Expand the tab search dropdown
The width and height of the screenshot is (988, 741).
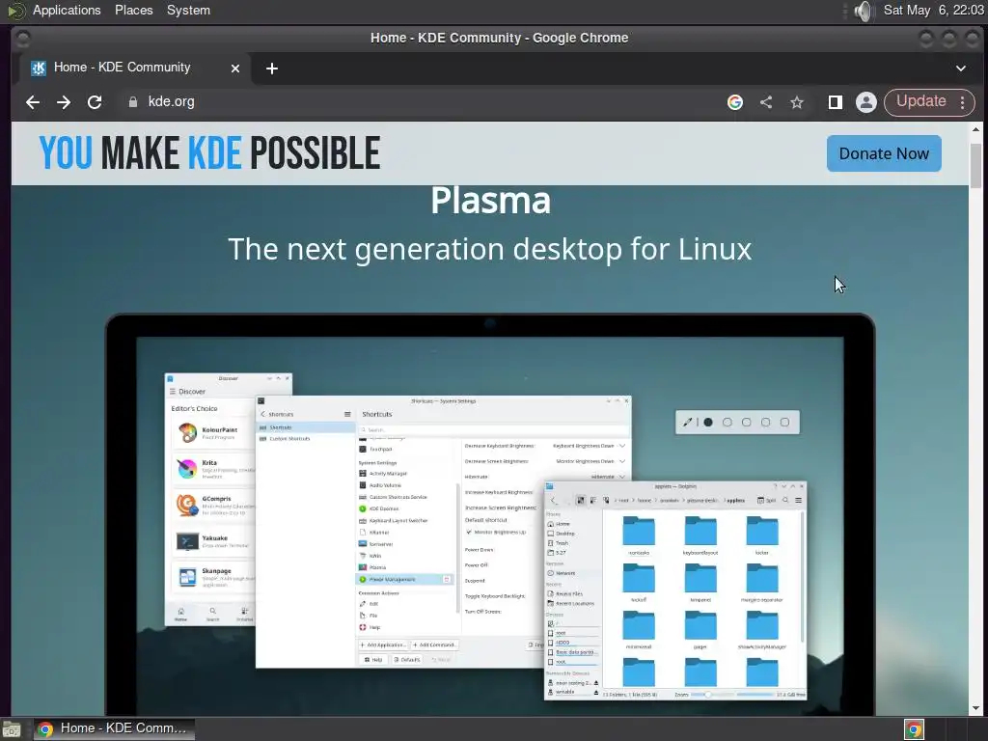point(960,69)
